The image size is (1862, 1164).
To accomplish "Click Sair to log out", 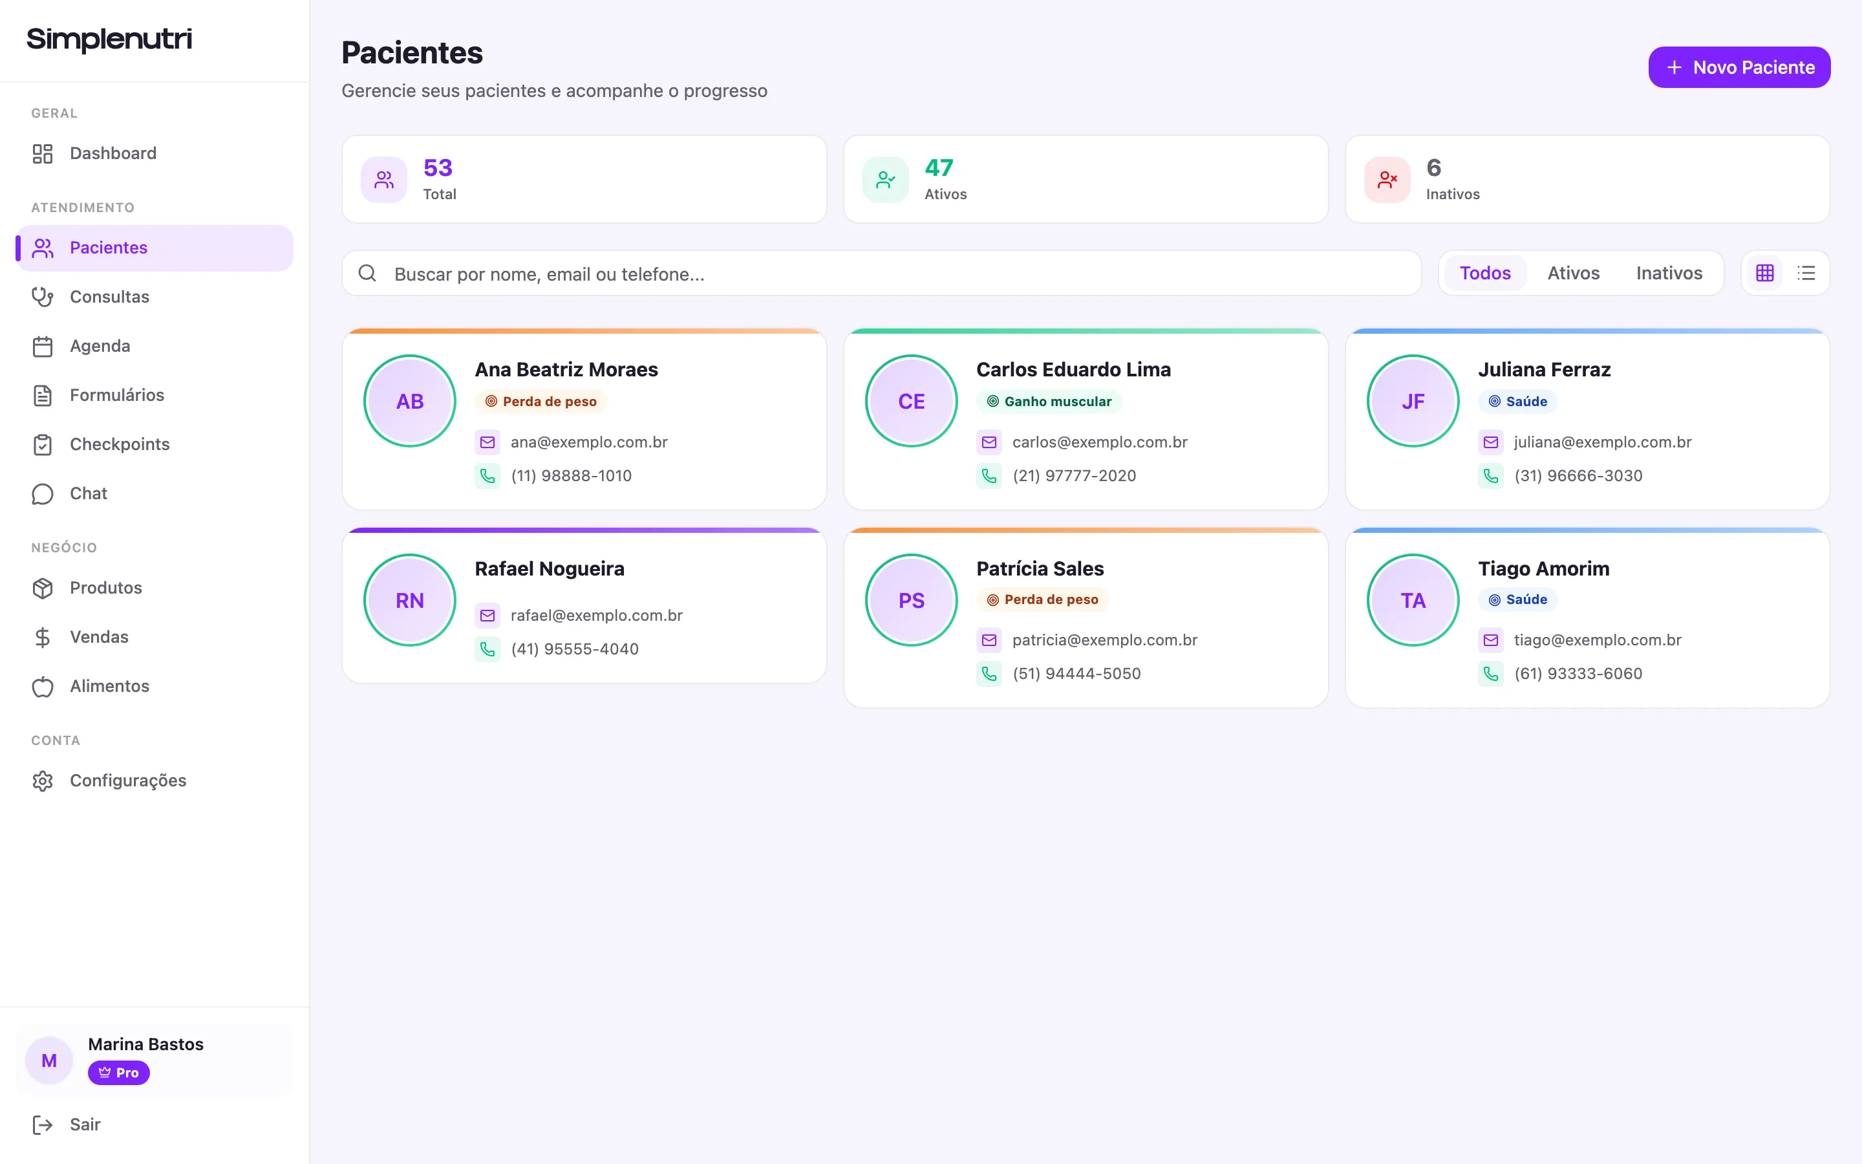I will click(155, 1125).
